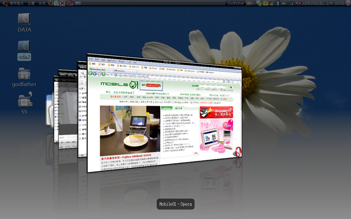Click Opera's green forward round button
The height and width of the screenshot is (219, 351).
tap(104, 74)
